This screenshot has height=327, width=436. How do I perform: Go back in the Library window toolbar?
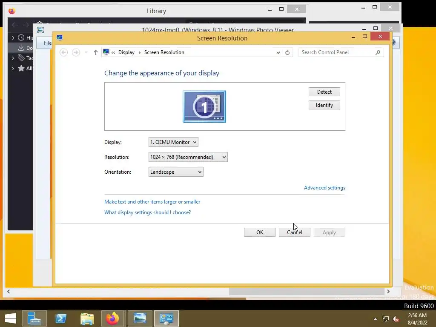click(15, 25)
